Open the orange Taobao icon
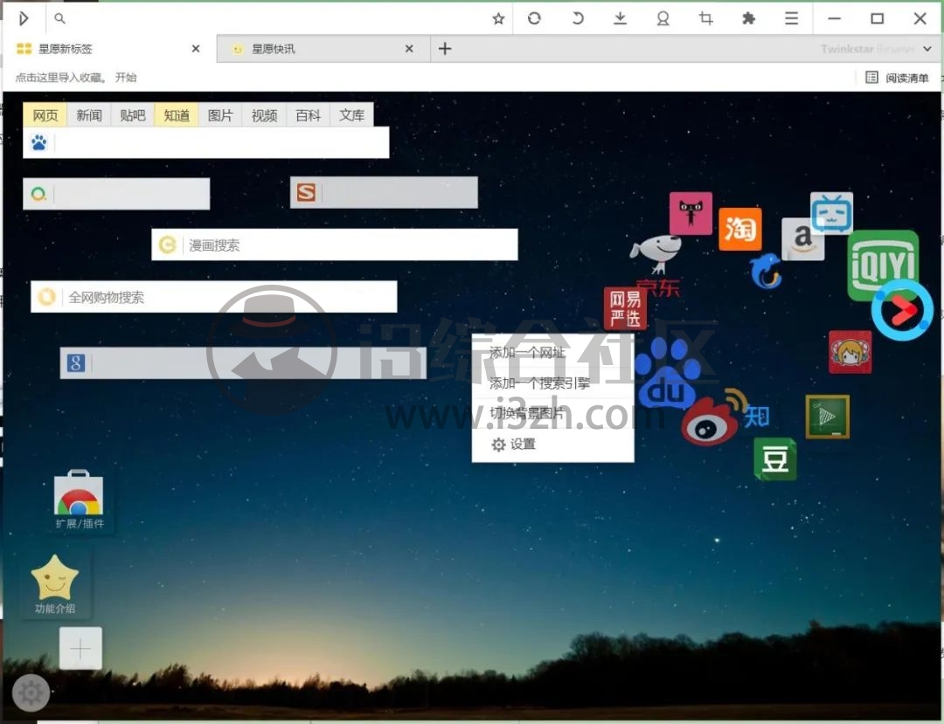 (740, 229)
